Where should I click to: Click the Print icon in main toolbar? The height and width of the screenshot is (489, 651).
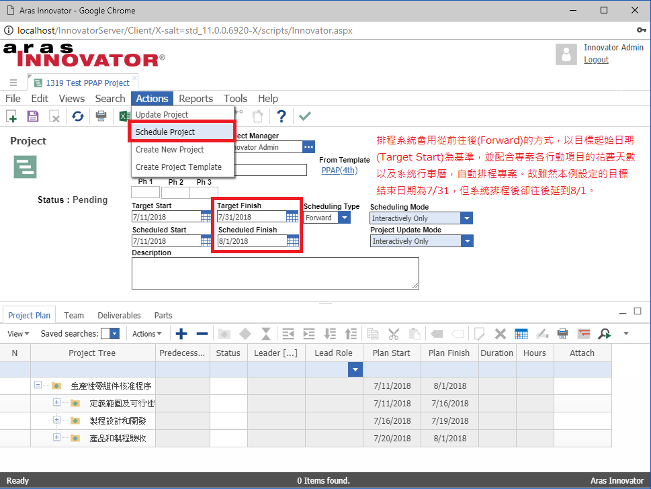tap(101, 116)
